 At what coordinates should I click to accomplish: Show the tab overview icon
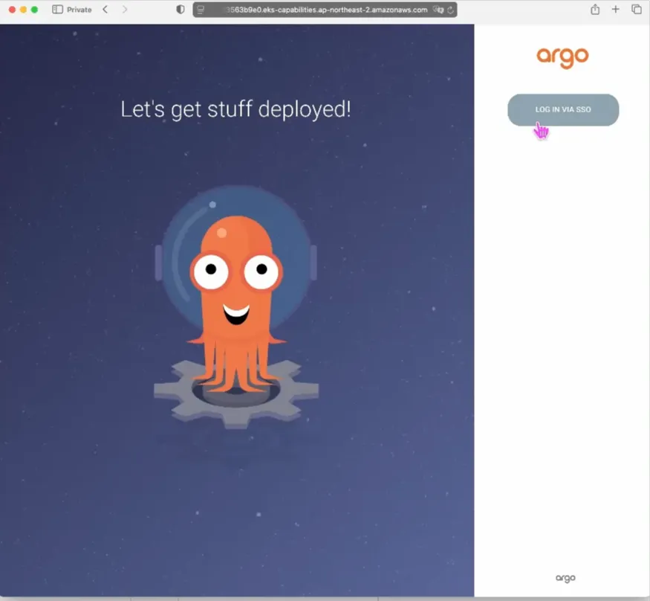(x=637, y=9)
